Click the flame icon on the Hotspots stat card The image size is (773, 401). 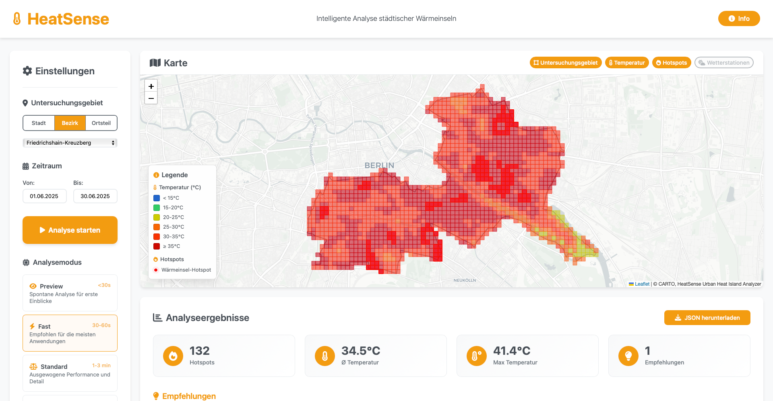pyautogui.click(x=173, y=356)
